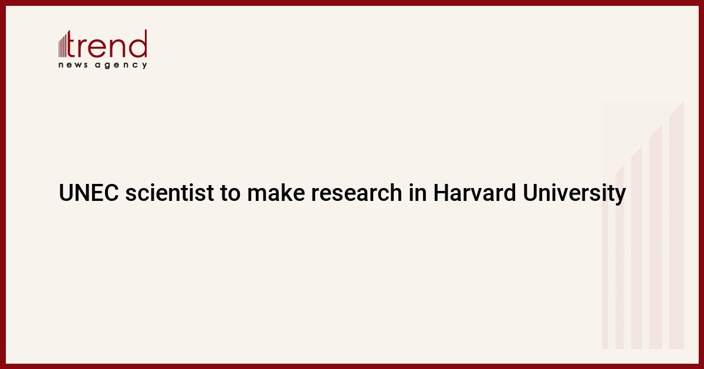Click the dark red bottom border

(352, 366)
